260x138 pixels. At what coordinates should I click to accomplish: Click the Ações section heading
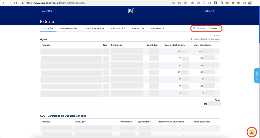pyautogui.click(x=44, y=39)
